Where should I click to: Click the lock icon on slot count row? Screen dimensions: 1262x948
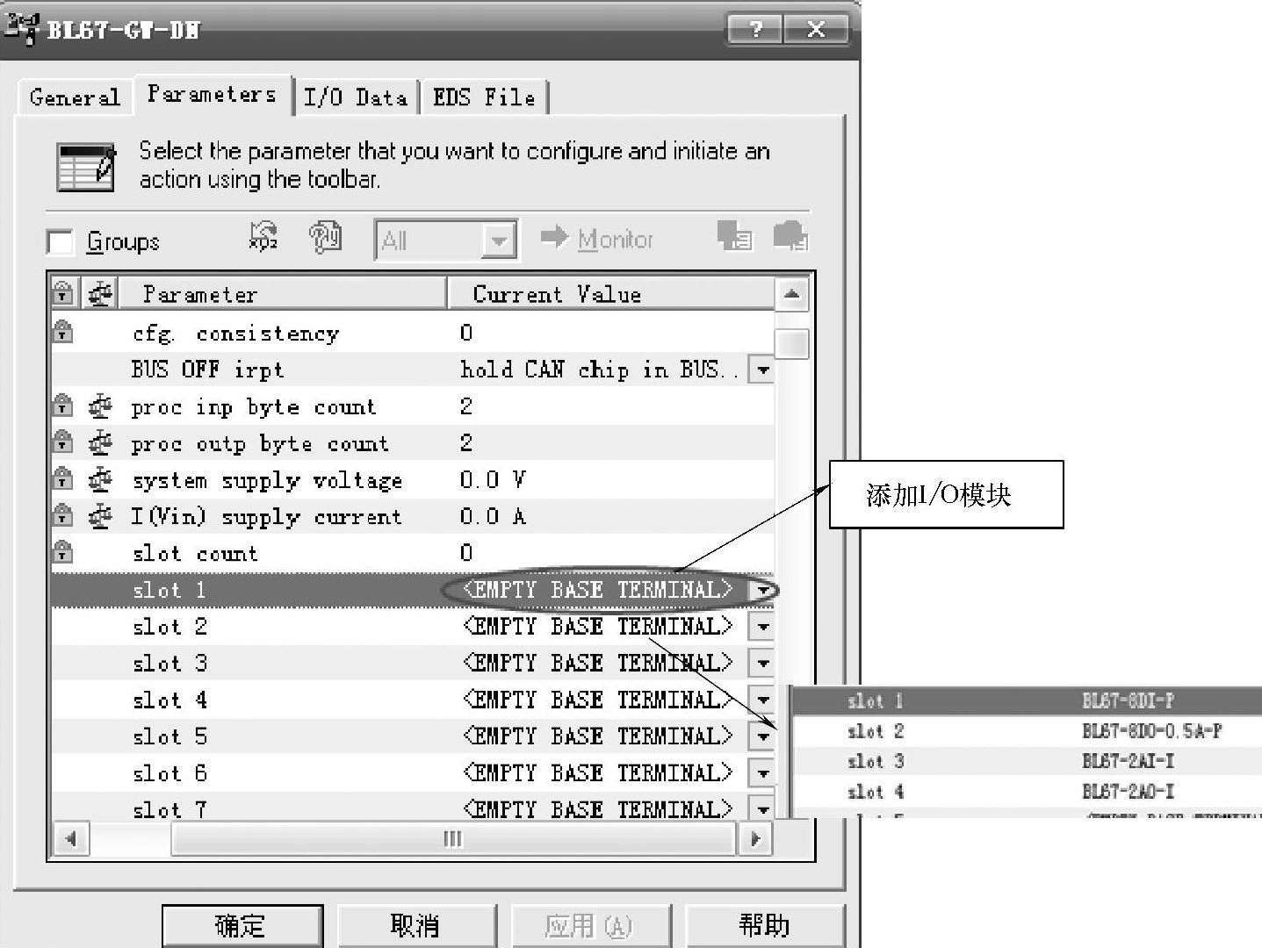pyautogui.click(x=62, y=553)
